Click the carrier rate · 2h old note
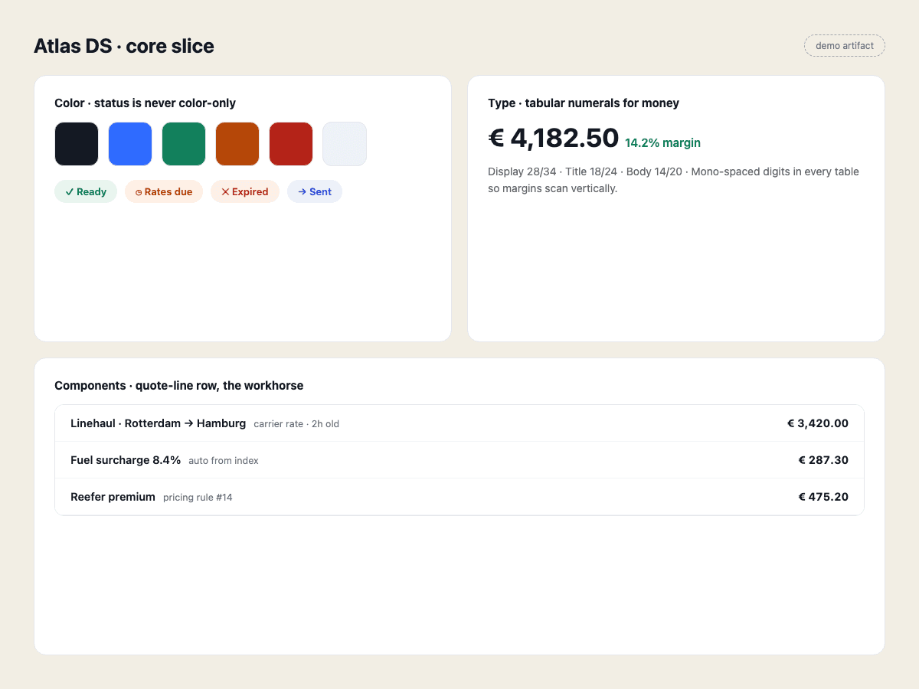 tap(296, 424)
